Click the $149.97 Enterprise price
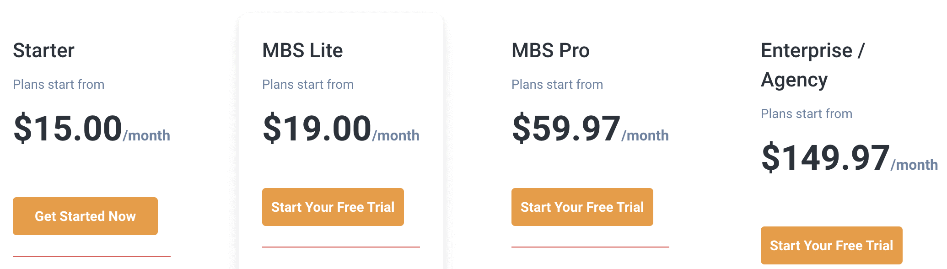947x269 pixels. (825, 158)
